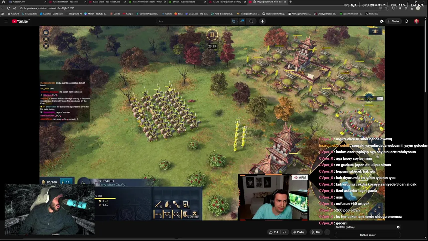Viewport: 428px width, 241px height.
Task: Dislike the video with thumbs-down
Action: click(x=284, y=232)
